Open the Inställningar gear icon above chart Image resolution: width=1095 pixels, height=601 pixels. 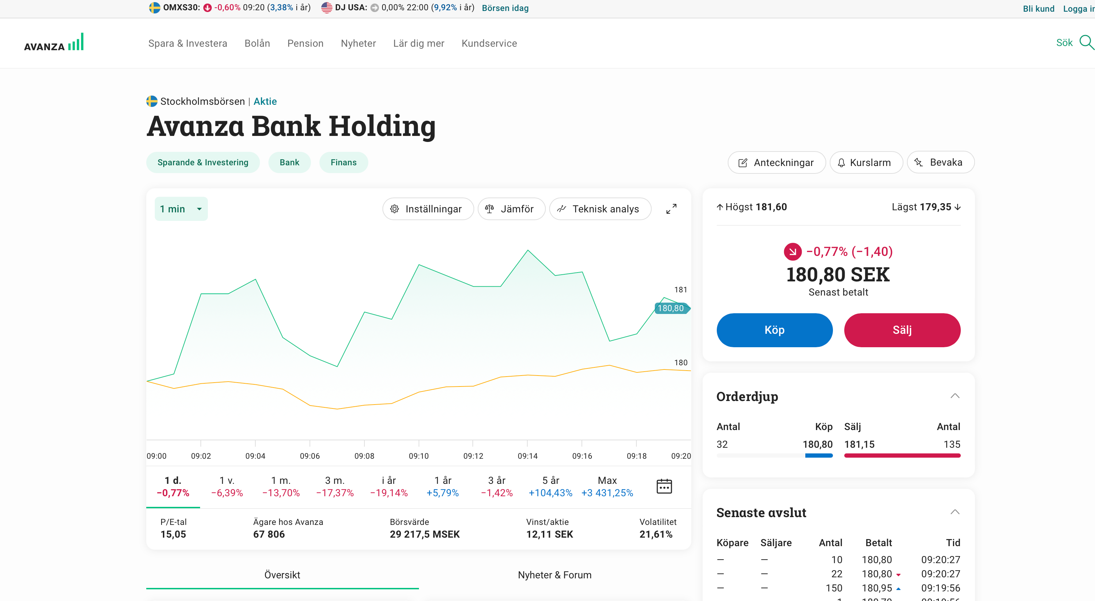(395, 208)
